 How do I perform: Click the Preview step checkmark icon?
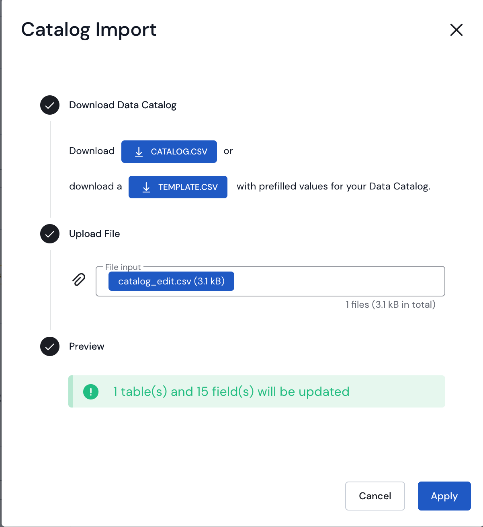coord(50,346)
